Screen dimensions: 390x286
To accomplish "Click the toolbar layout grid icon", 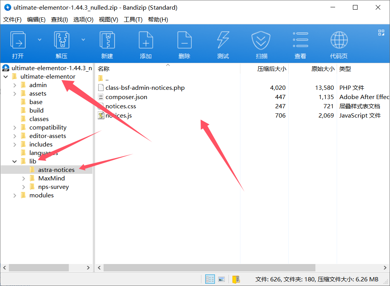I will [x=381, y=32].
